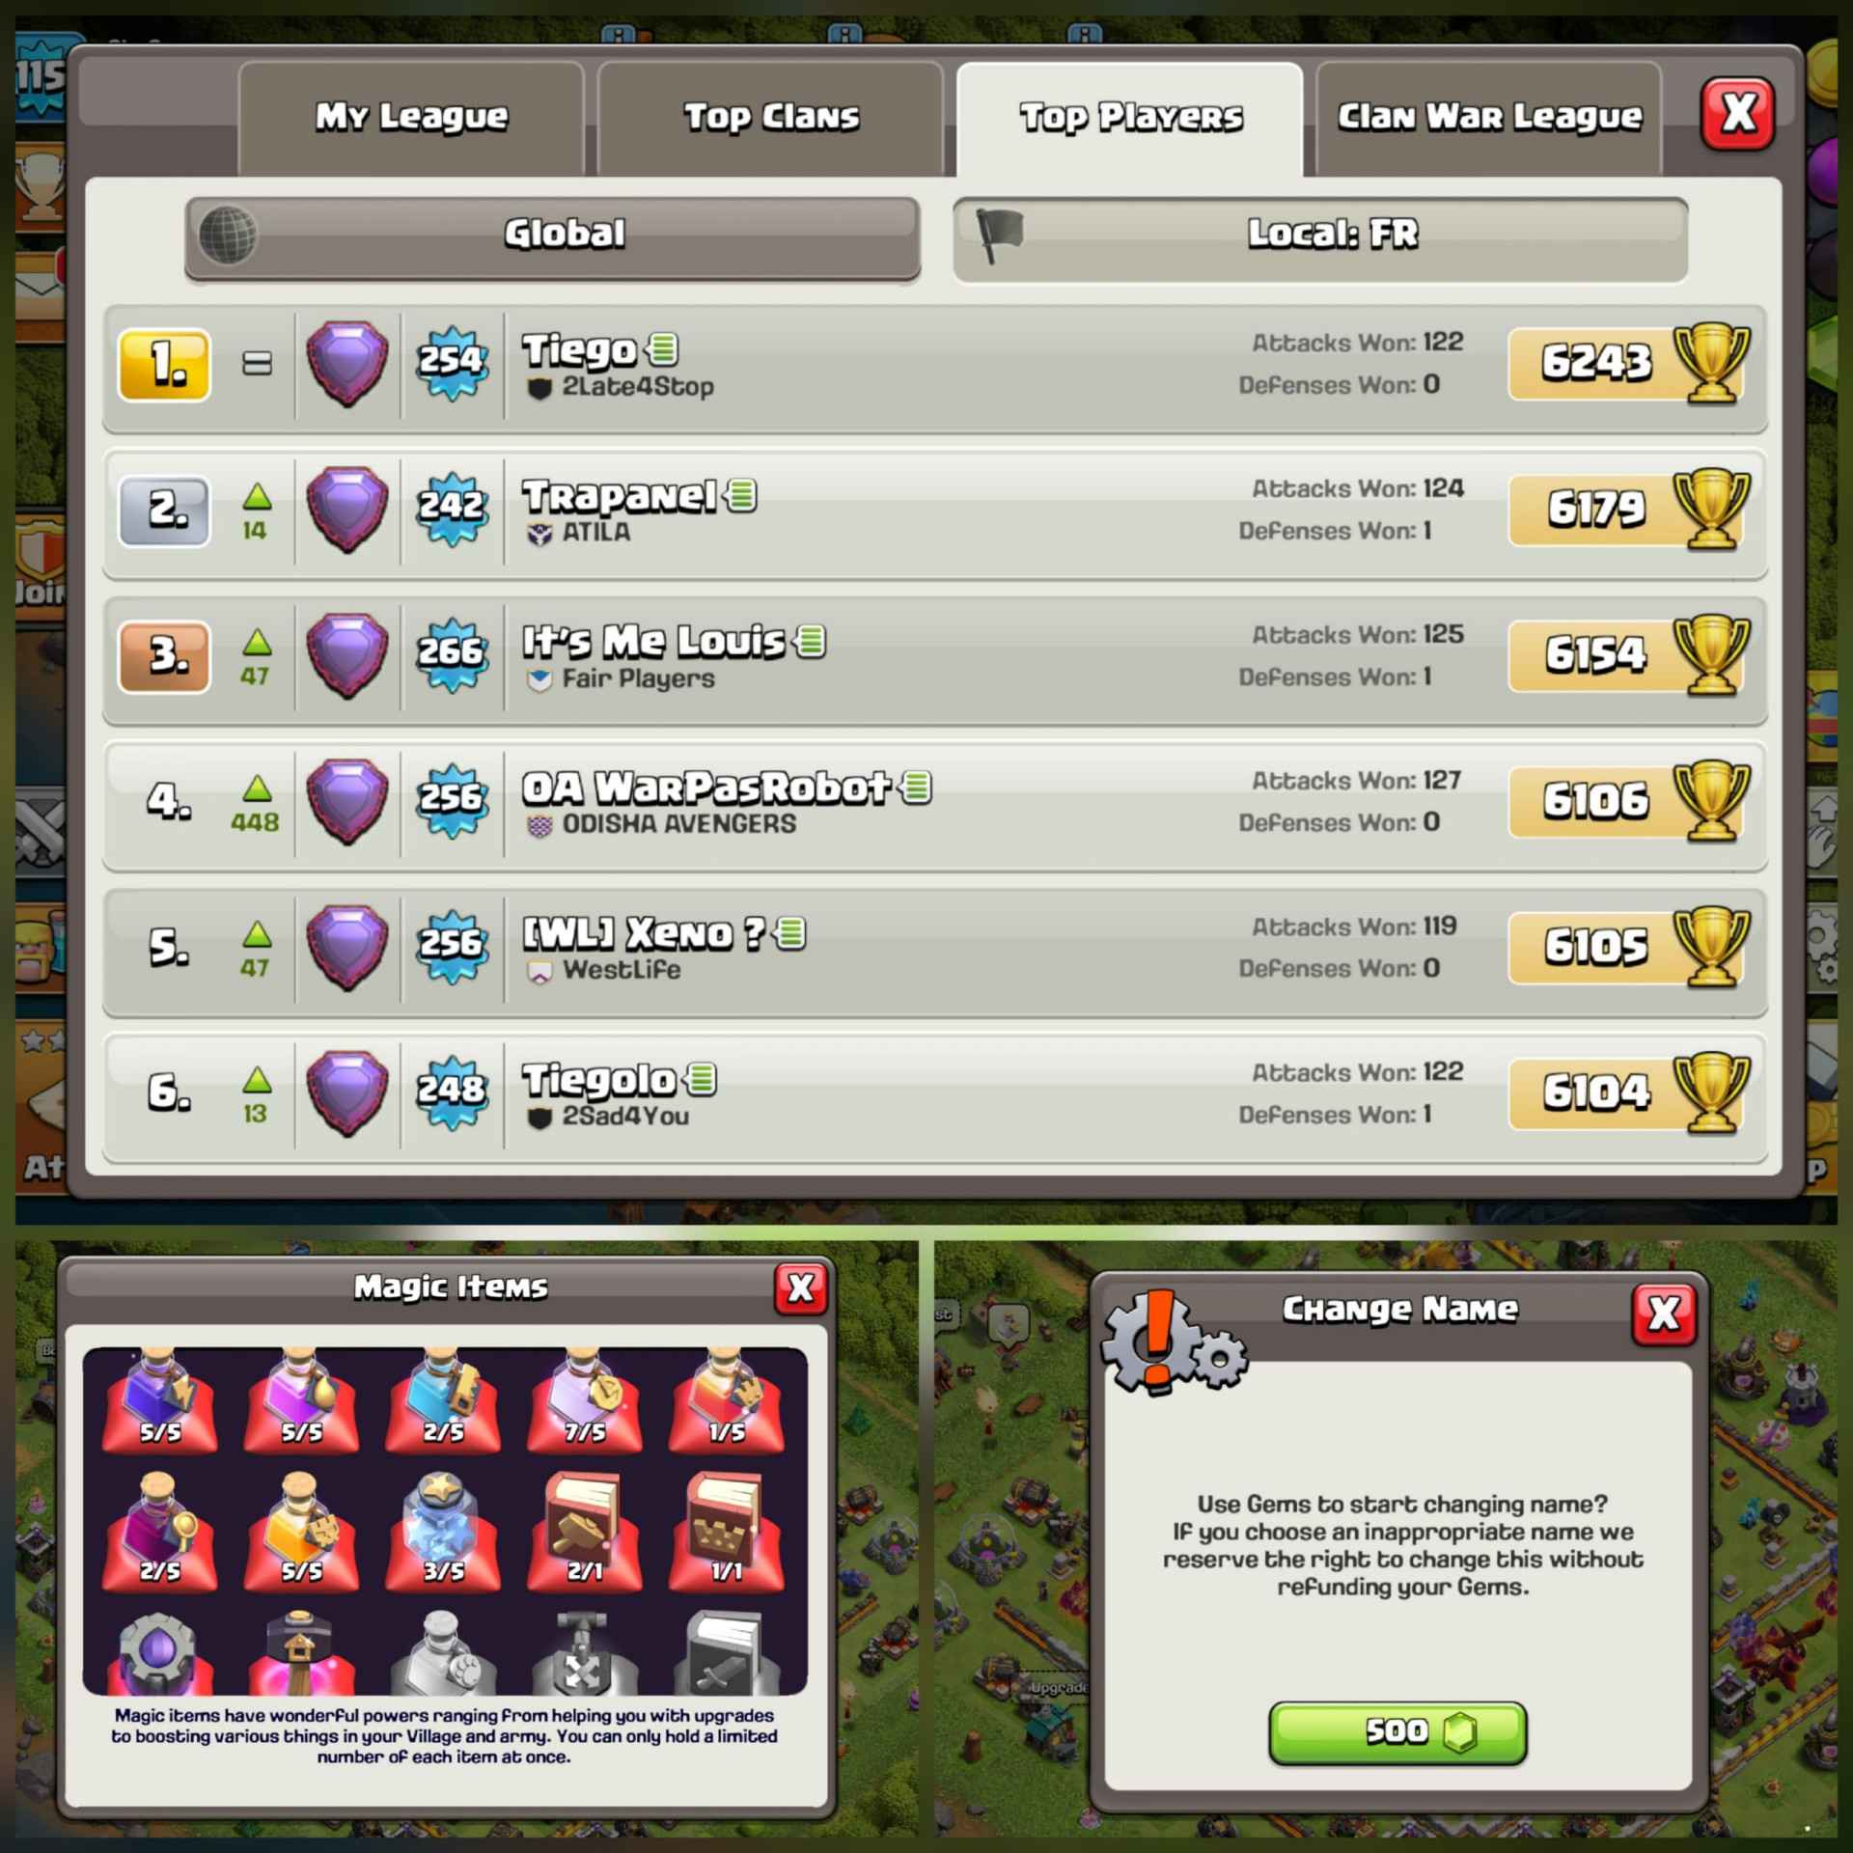Expand the player menu for [WL] Xeno
The height and width of the screenshot is (1853, 1853).
[x=790, y=933]
